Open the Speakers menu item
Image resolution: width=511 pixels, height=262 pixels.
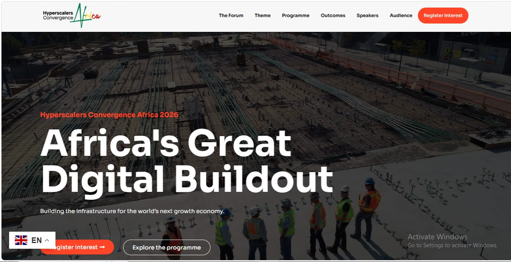[367, 16]
